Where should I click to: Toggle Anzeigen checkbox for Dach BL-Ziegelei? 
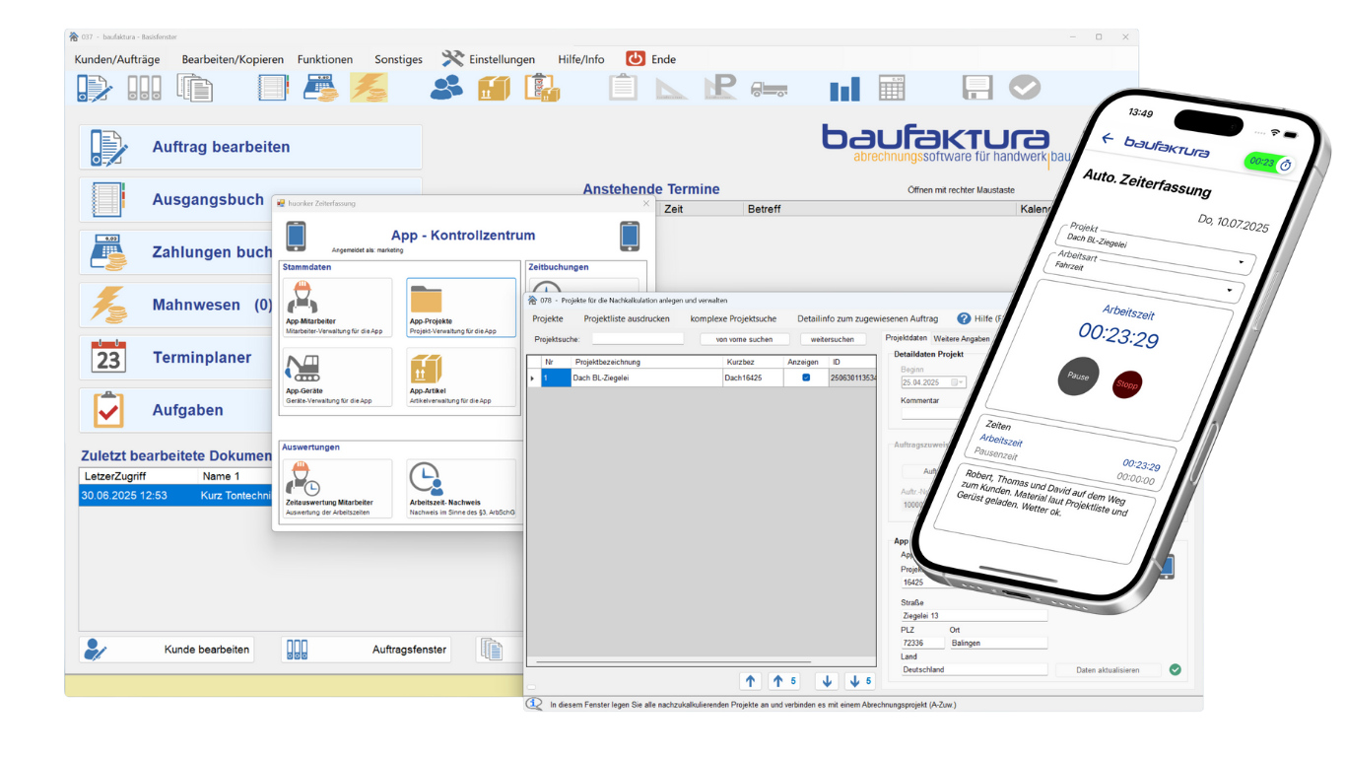pyautogui.click(x=805, y=378)
